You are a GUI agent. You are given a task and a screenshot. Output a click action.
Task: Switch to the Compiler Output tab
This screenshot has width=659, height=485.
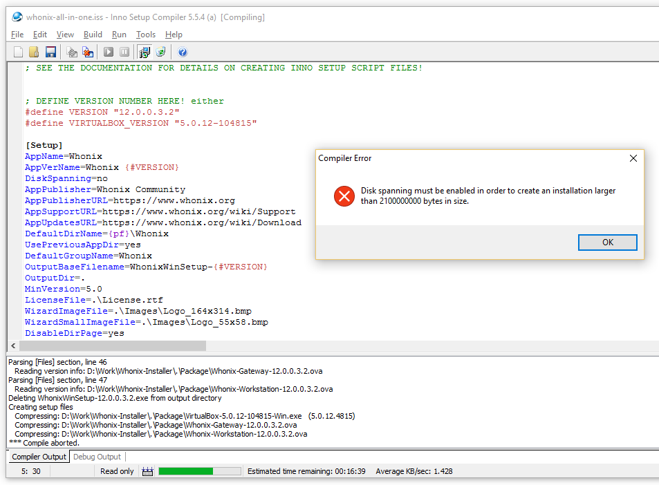click(39, 457)
